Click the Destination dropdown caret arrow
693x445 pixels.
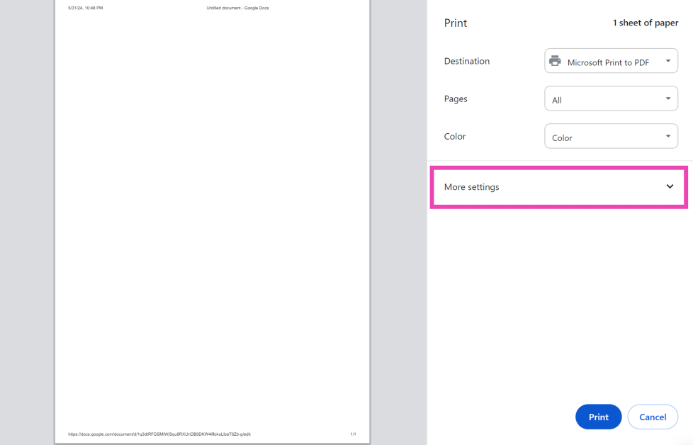667,61
